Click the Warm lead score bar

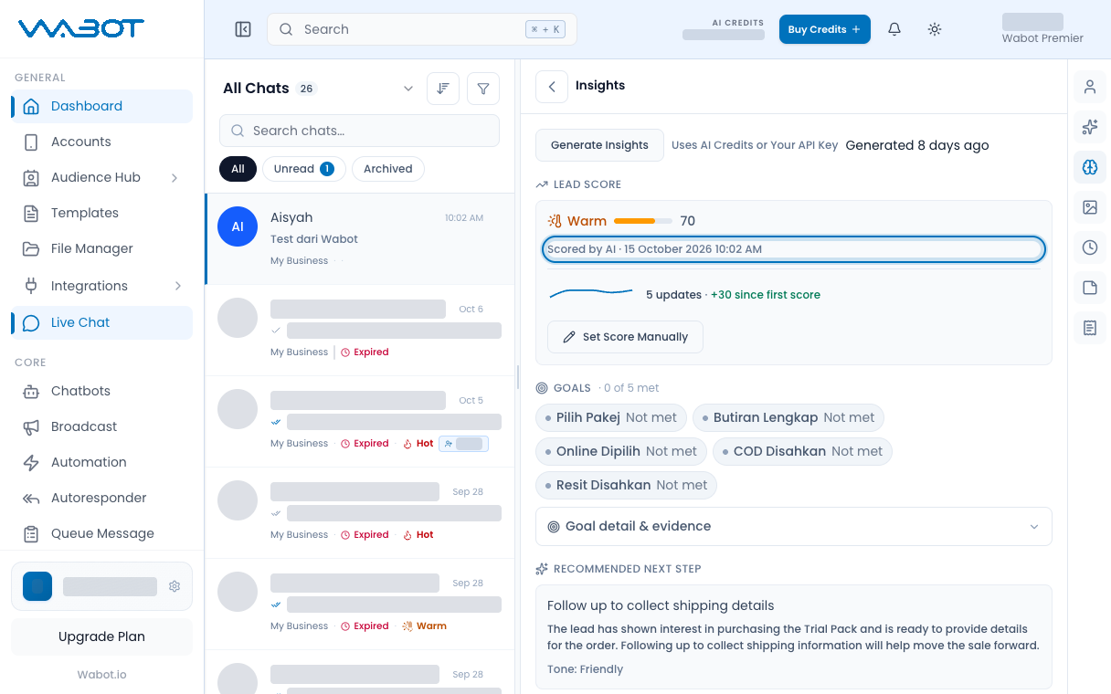[643, 221]
